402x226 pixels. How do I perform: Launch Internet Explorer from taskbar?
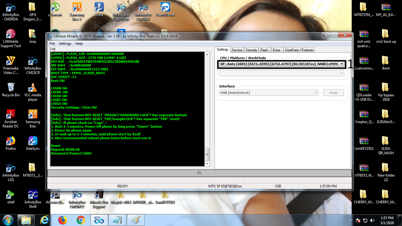[45, 220]
